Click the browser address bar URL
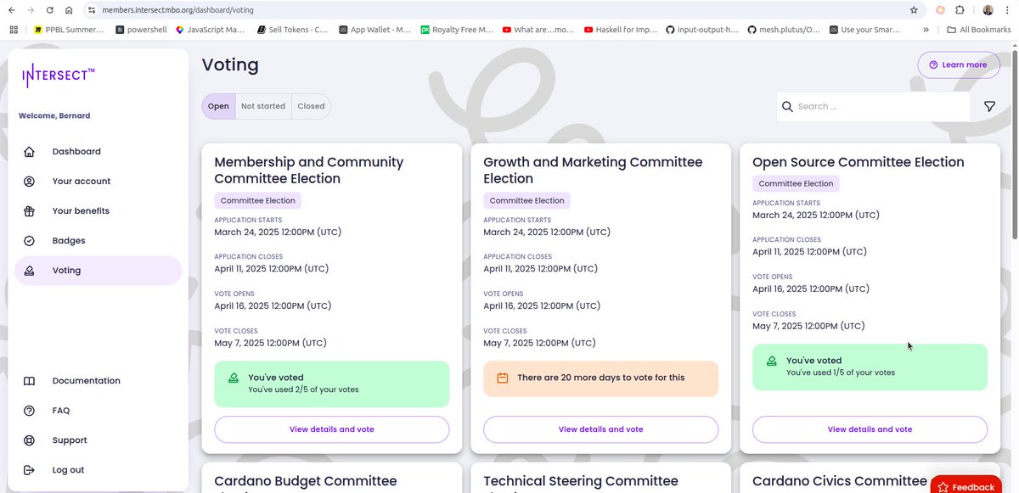Image resolution: width=1019 pixels, height=493 pixels. click(177, 10)
